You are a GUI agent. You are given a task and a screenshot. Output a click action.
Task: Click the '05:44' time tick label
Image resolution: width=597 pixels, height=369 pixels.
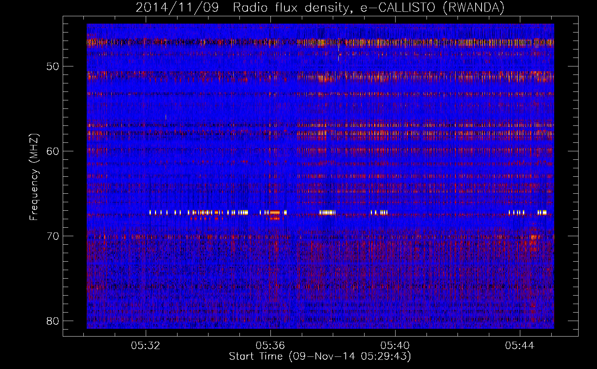[x=520, y=346]
